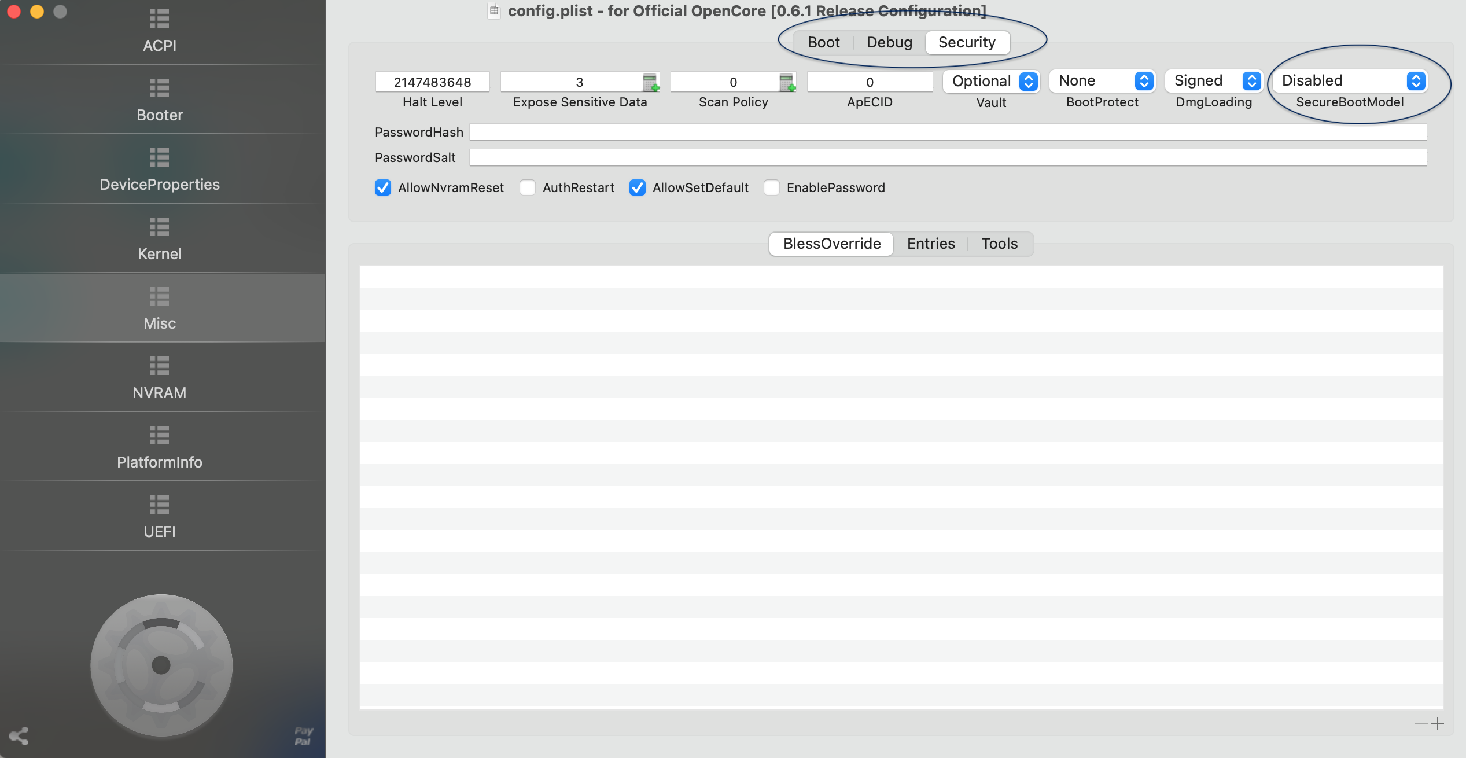Image resolution: width=1466 pixels, height=758 pixels.
Task: Open the UEFI section
Action: [160, 516]
